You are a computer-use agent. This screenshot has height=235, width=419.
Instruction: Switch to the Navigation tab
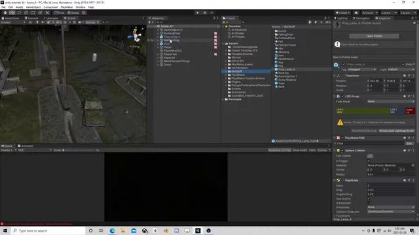pyautogui.click(x=361, y=18)
